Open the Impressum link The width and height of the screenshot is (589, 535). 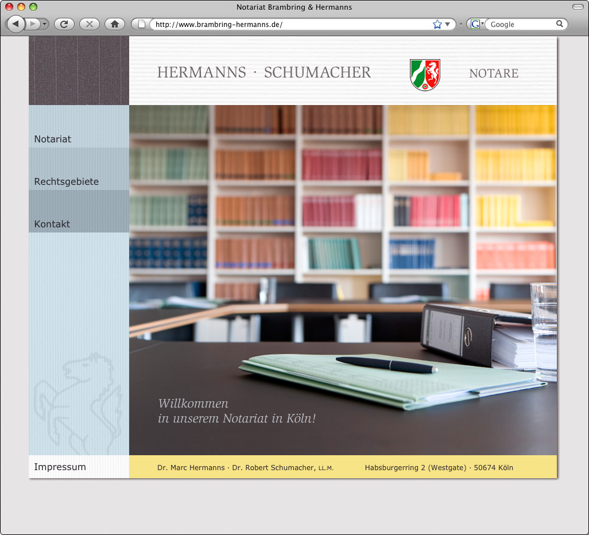pos(60,467)
